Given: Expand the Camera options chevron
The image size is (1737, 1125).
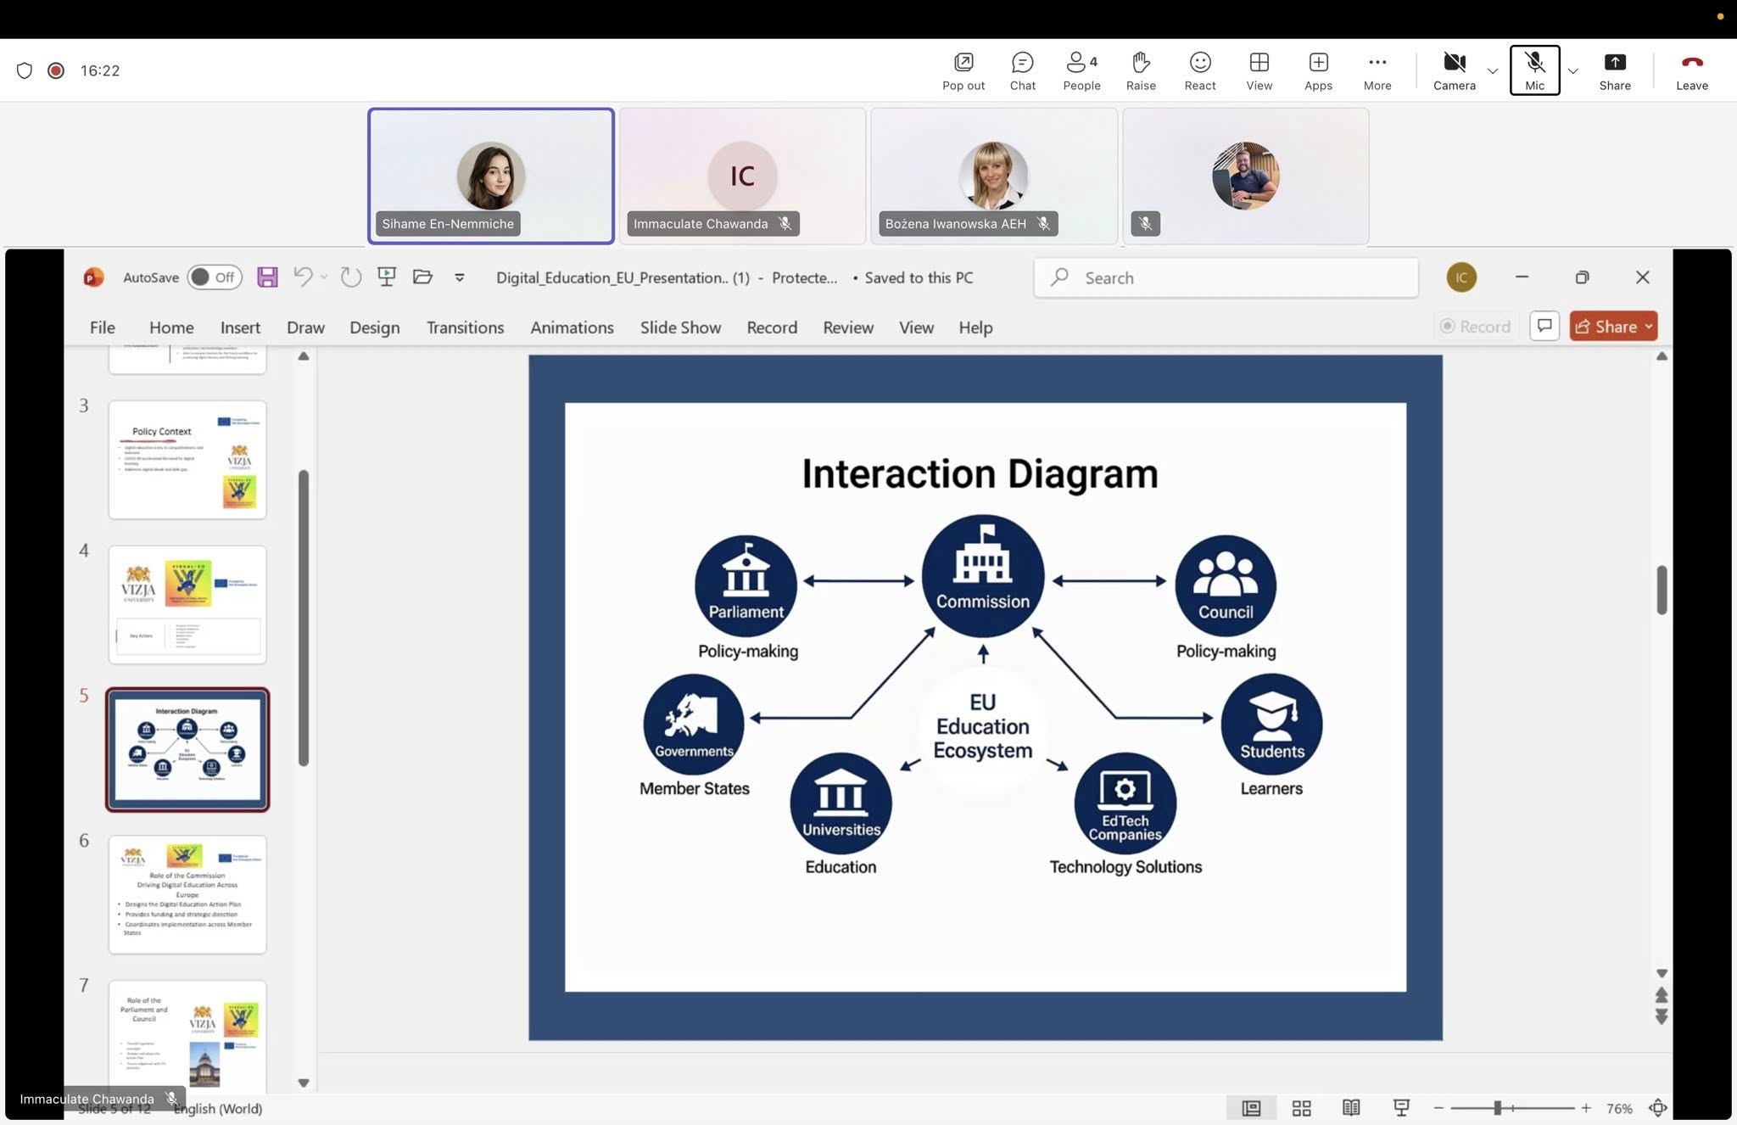Looking at the screenshot, I should click(1493, 71).
